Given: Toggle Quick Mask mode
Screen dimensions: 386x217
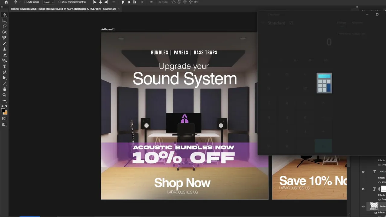Looking at the screenshot, I should point(4,118).
